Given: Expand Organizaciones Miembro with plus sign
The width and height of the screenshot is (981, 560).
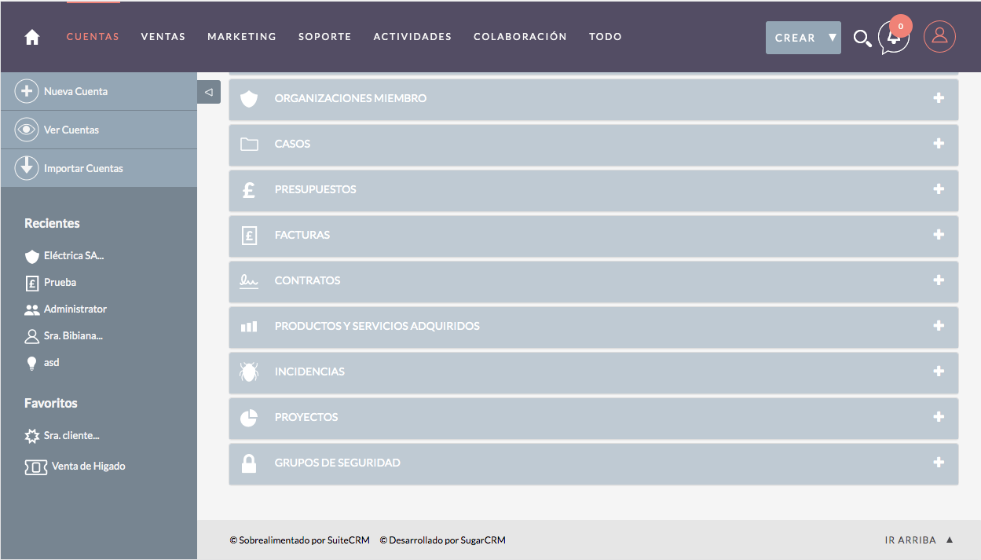Looking at the screenshot, I should click(x=939, y=98).
